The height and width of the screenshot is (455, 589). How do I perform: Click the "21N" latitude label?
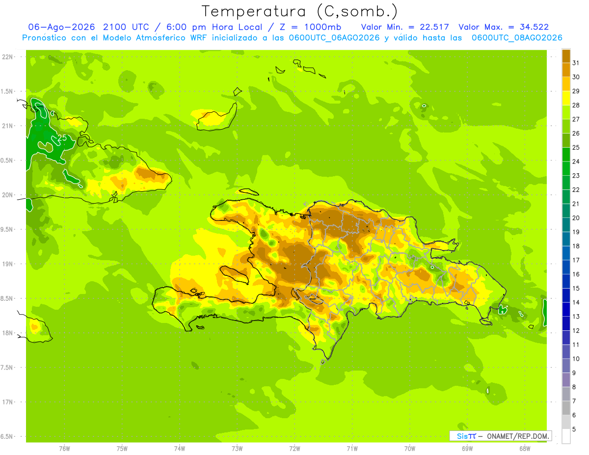pyautogui.click(x=7, y=126)
